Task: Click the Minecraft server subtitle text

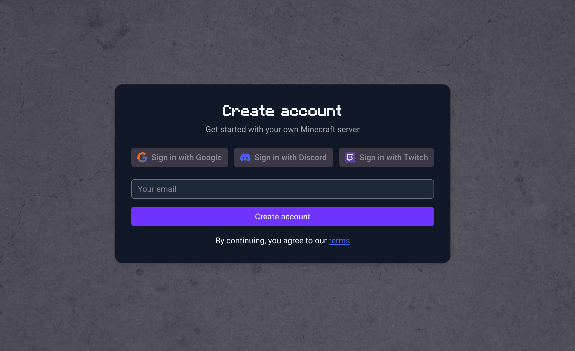Action: (283, 129)
